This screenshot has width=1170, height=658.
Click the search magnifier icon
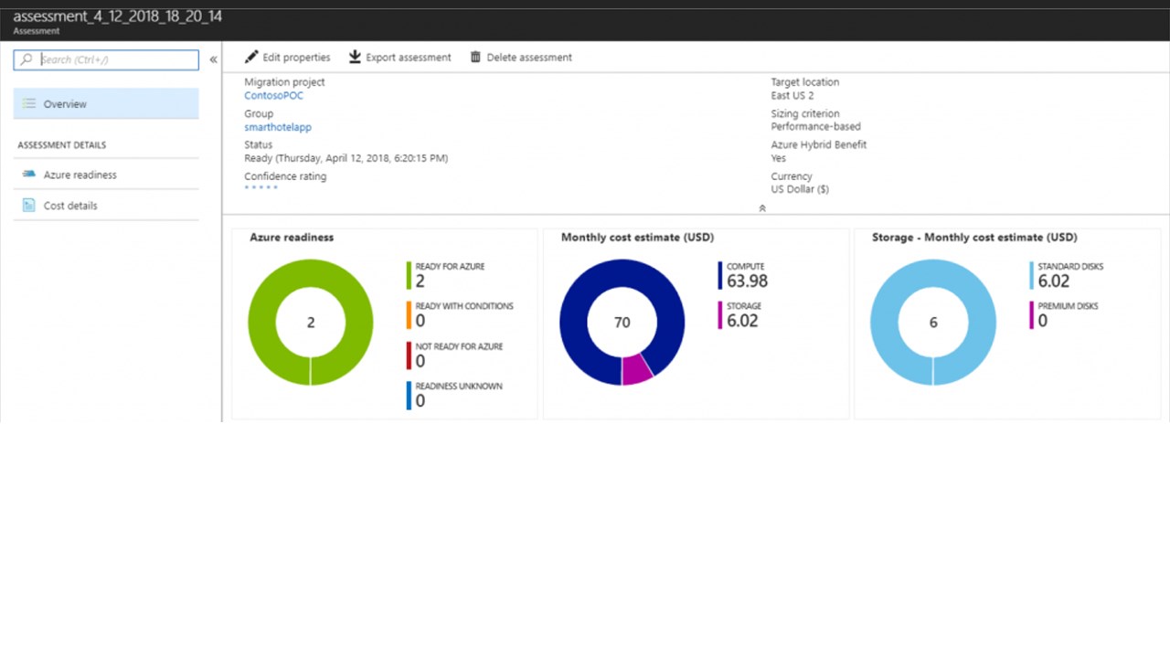tap(27, 59)
